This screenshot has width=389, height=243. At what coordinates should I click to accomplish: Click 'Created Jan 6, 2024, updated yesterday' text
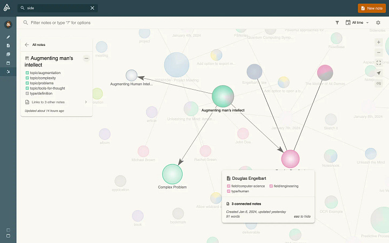pos(256,212)
